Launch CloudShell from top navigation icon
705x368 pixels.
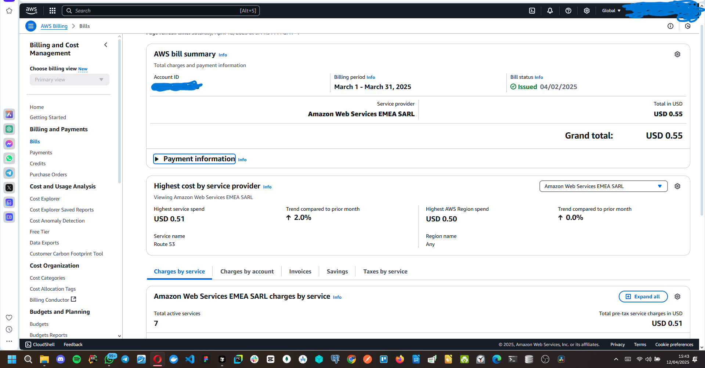tap(532, 11)
